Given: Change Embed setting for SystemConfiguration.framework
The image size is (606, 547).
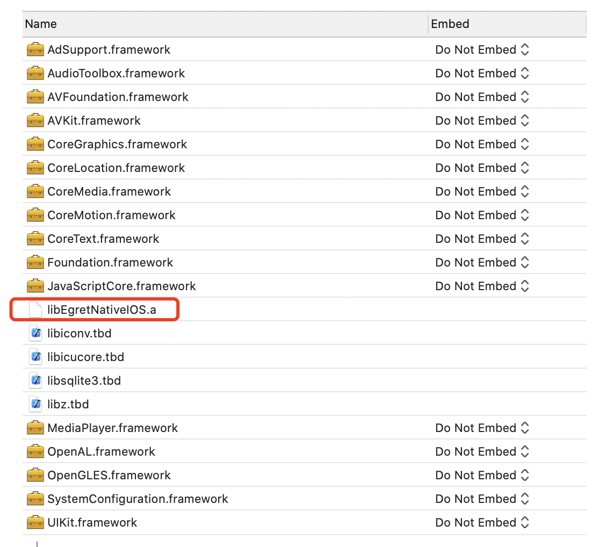Looking at the screenshot, I should tap(482, 499).
